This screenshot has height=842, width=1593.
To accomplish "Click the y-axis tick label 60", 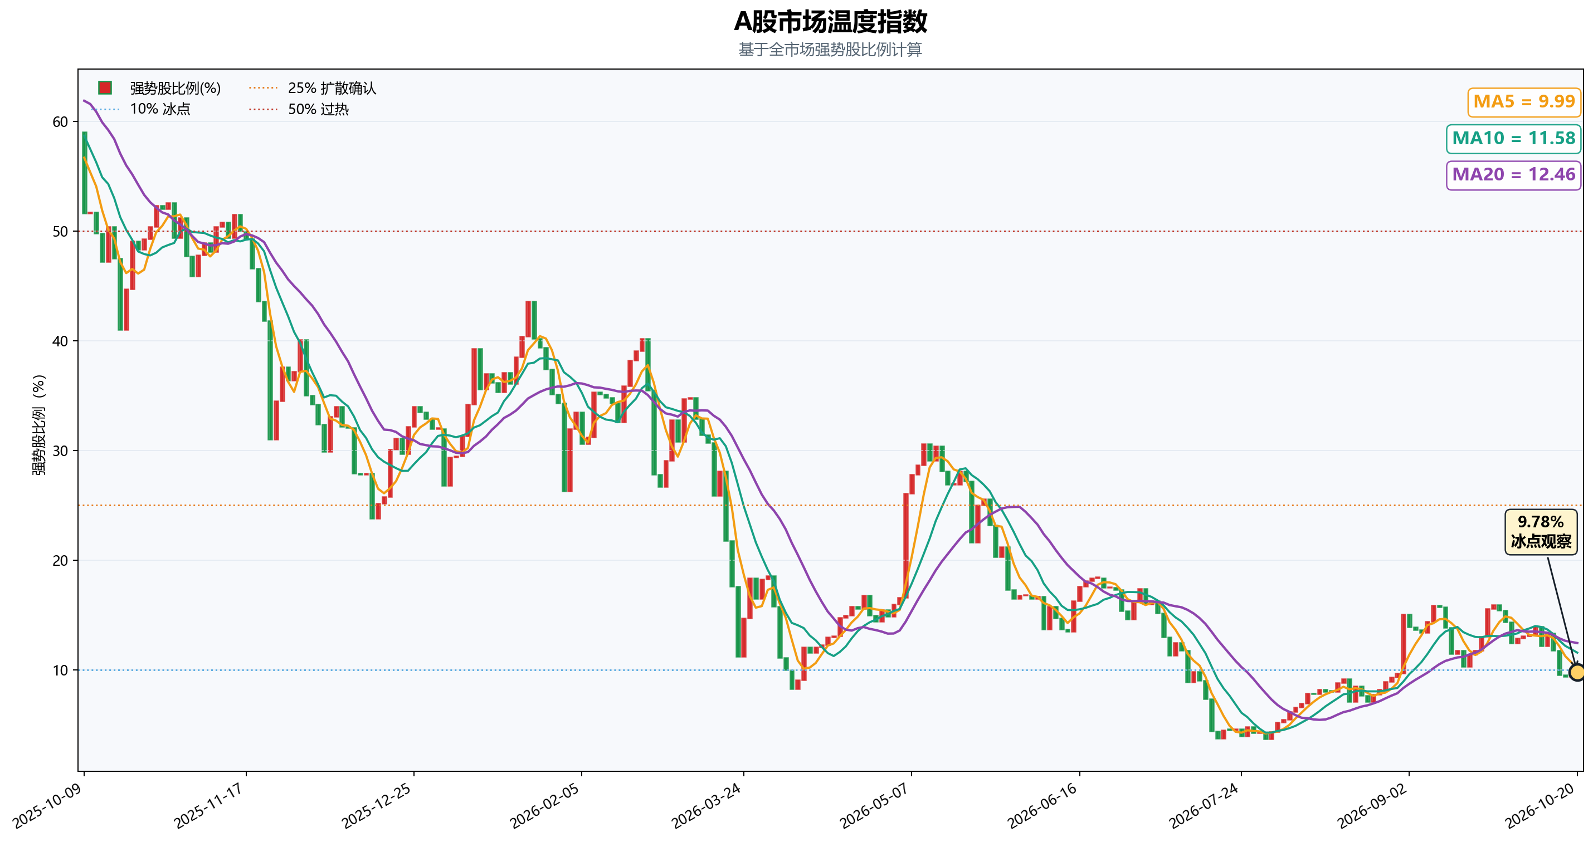I will tap(60, 122).
